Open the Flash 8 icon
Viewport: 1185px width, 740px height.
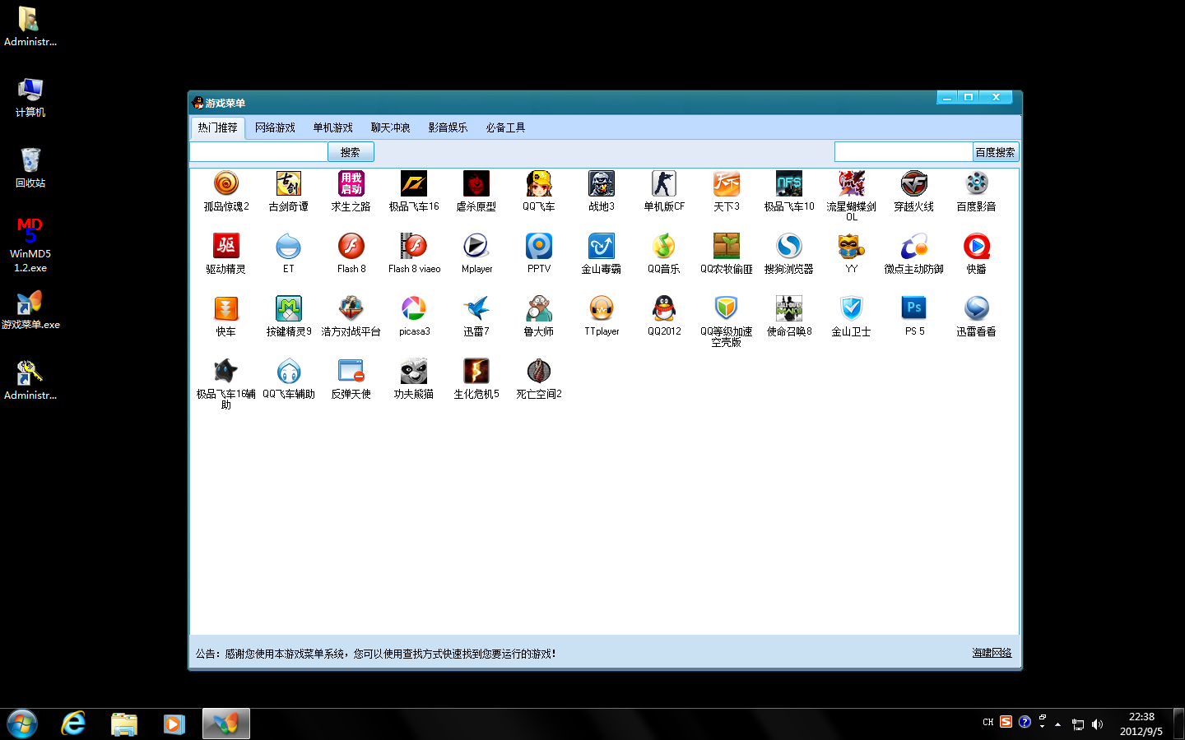[351, 246]
